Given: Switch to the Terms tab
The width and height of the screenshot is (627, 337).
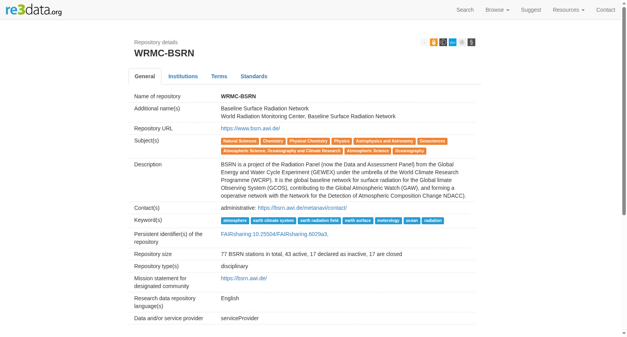Looking at the screenshot, I should (219, 76).
